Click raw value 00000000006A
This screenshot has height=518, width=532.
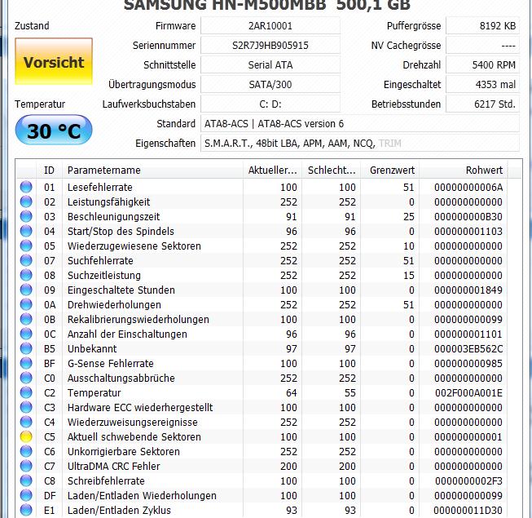(x=468, y=187)
